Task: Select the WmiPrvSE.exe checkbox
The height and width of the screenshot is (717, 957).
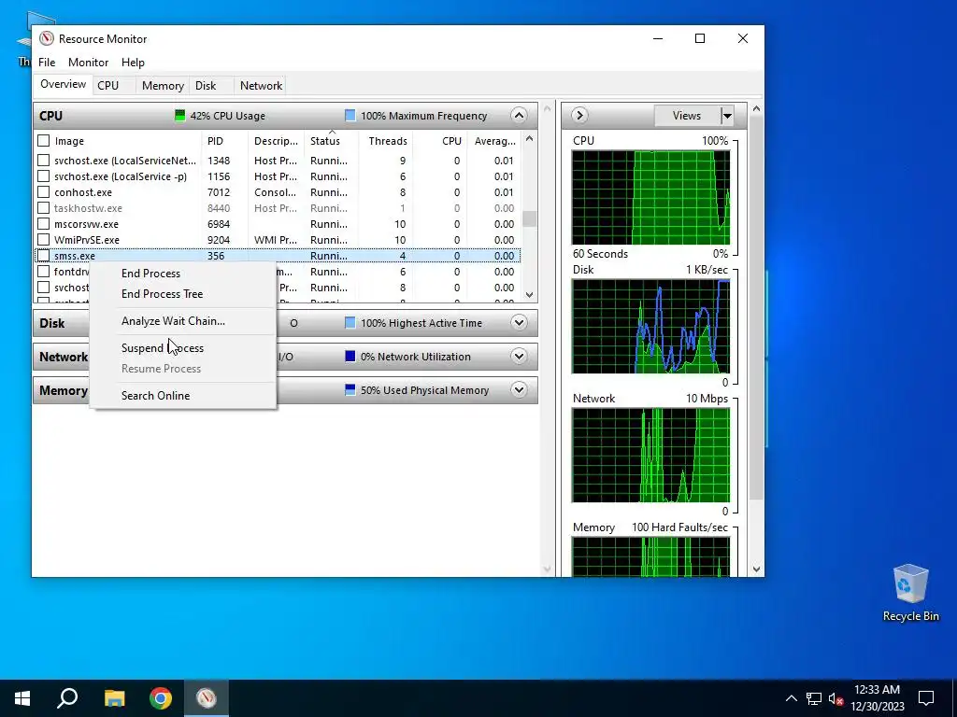Action: (43, 240)
